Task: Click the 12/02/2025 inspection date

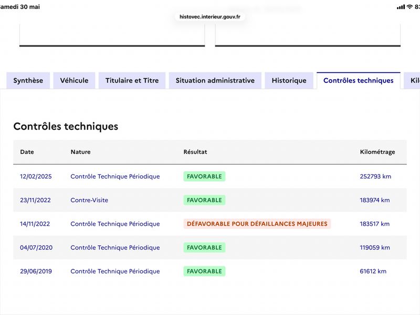Action: pyautogui.click(x=36, y=176)
